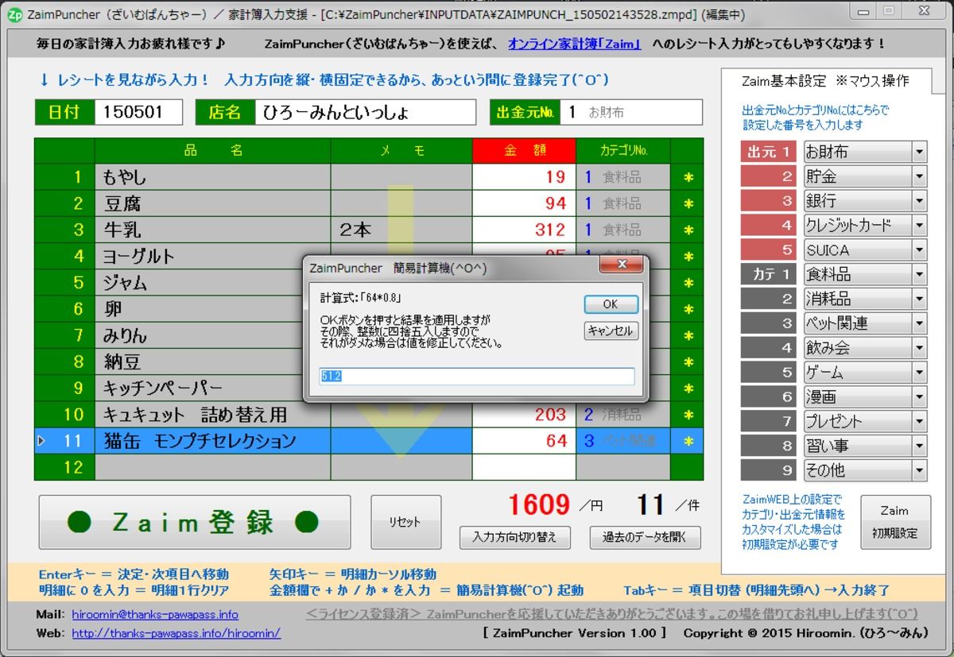Select the 牛乳 item name cell
This screenshot has height=657, width=954.
212,230
